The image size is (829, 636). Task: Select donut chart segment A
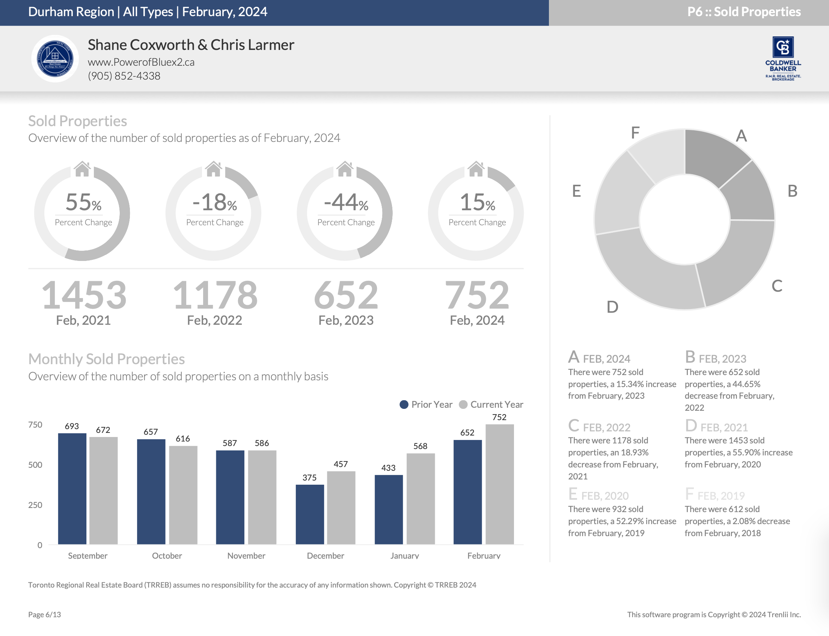pos(714,157)
